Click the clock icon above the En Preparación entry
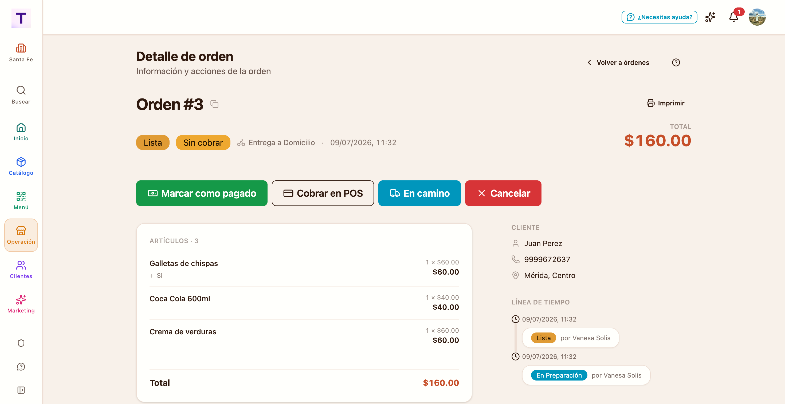Viewport: 785px width, 404px height. point(515,357)
